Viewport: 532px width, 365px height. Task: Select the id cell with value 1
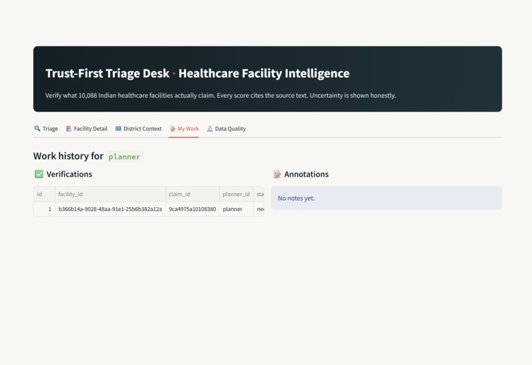point(44,209)
